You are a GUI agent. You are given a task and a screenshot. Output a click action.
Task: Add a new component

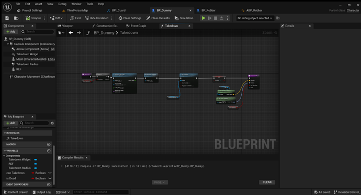point(11,32)
